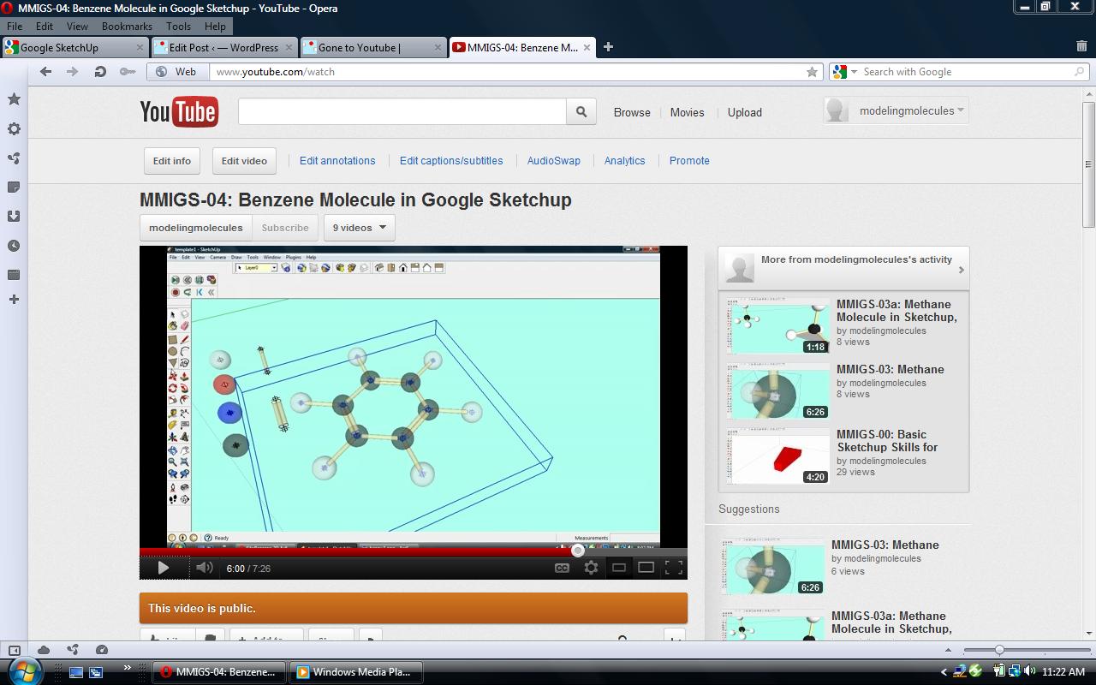
Task: Toggle closed captions on the video
Action: (x=562, y=568)
